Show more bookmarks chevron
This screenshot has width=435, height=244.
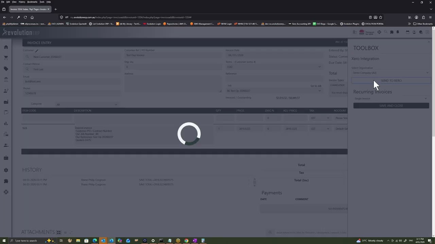(x=409, y=24)
